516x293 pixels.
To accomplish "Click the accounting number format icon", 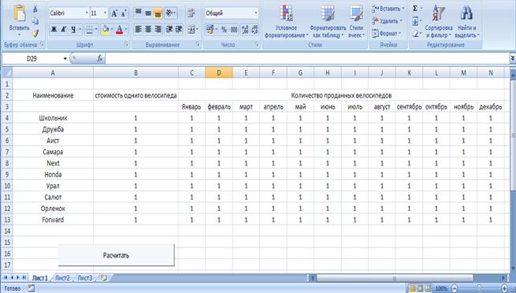I will pos(210,30).
